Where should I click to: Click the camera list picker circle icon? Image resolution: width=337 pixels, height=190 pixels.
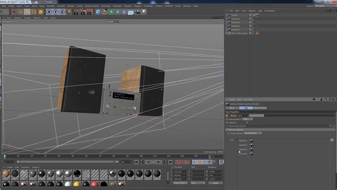click(332, 140)
